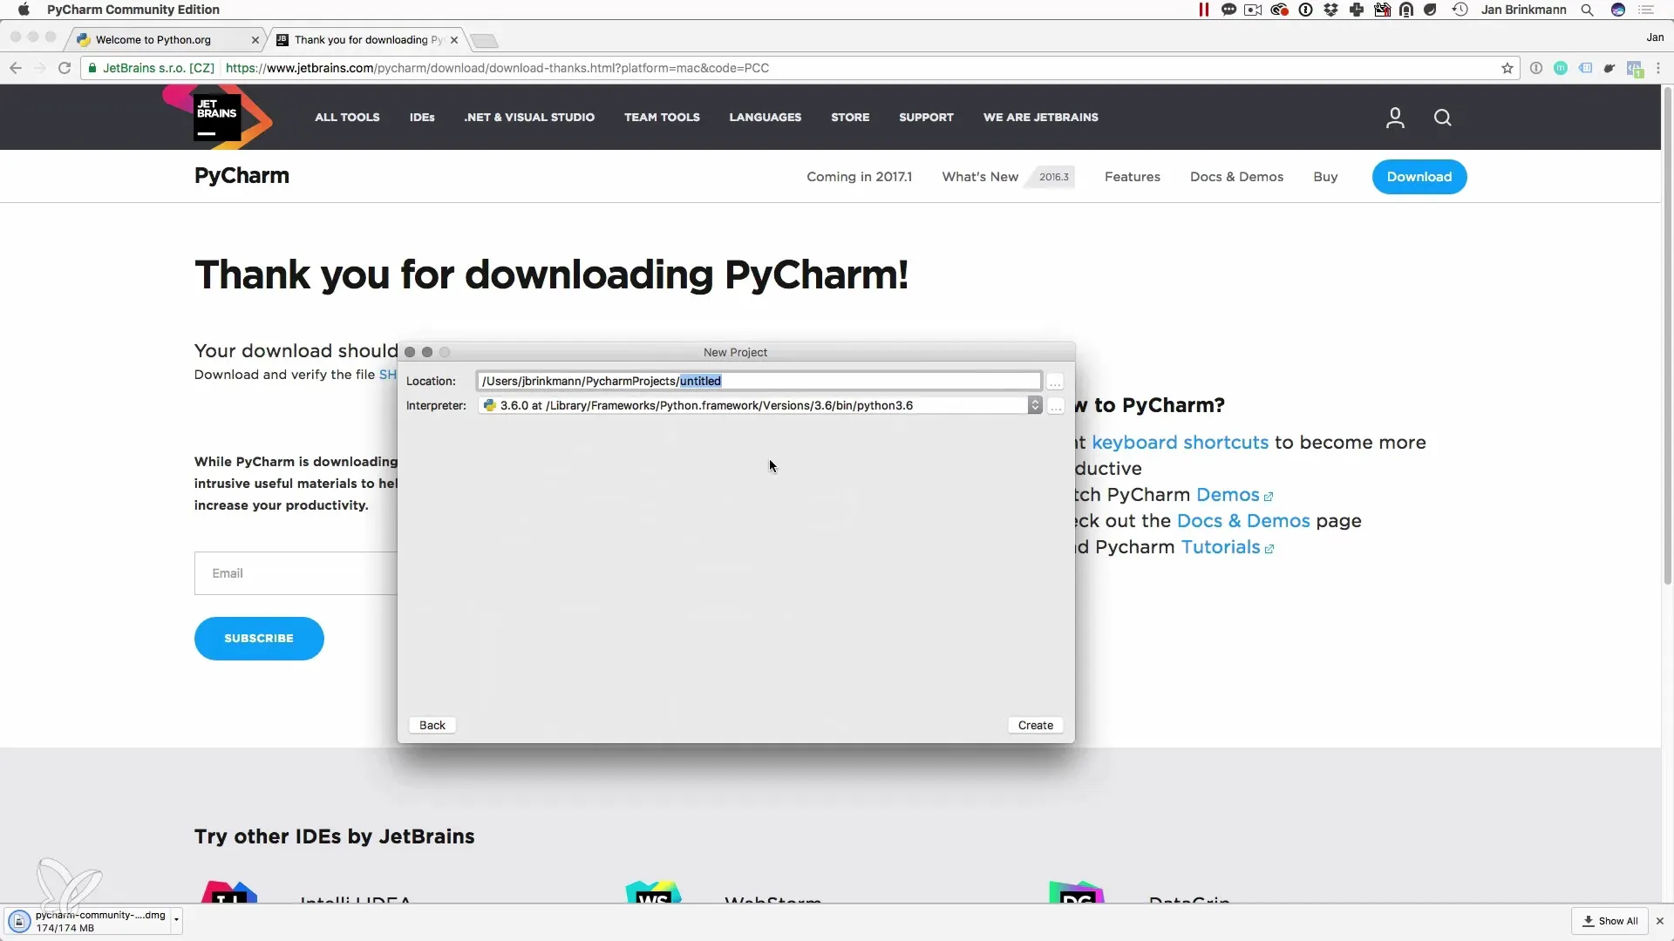Image resolution: width=1674 pixels, height=941 pixels.
Task: Click the 2016.3 version badge
Action: tap(1053, 177)
